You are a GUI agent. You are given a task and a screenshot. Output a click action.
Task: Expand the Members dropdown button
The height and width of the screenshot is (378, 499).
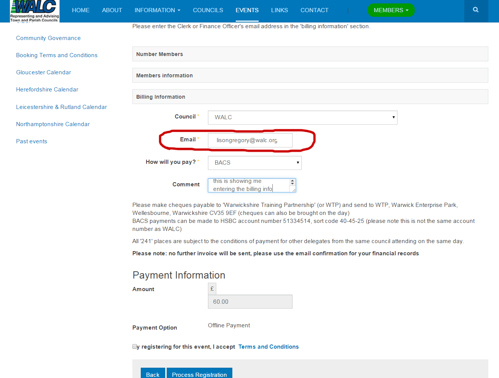(391, 10)
